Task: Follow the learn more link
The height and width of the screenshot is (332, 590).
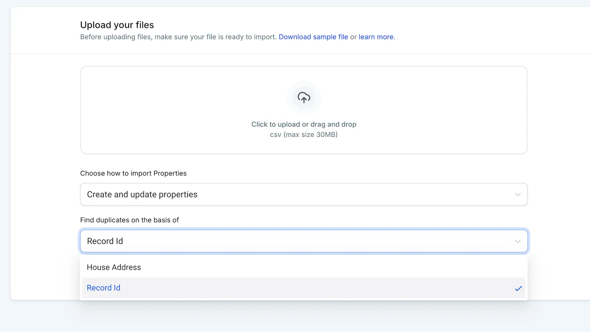Action: coord(376,37)
